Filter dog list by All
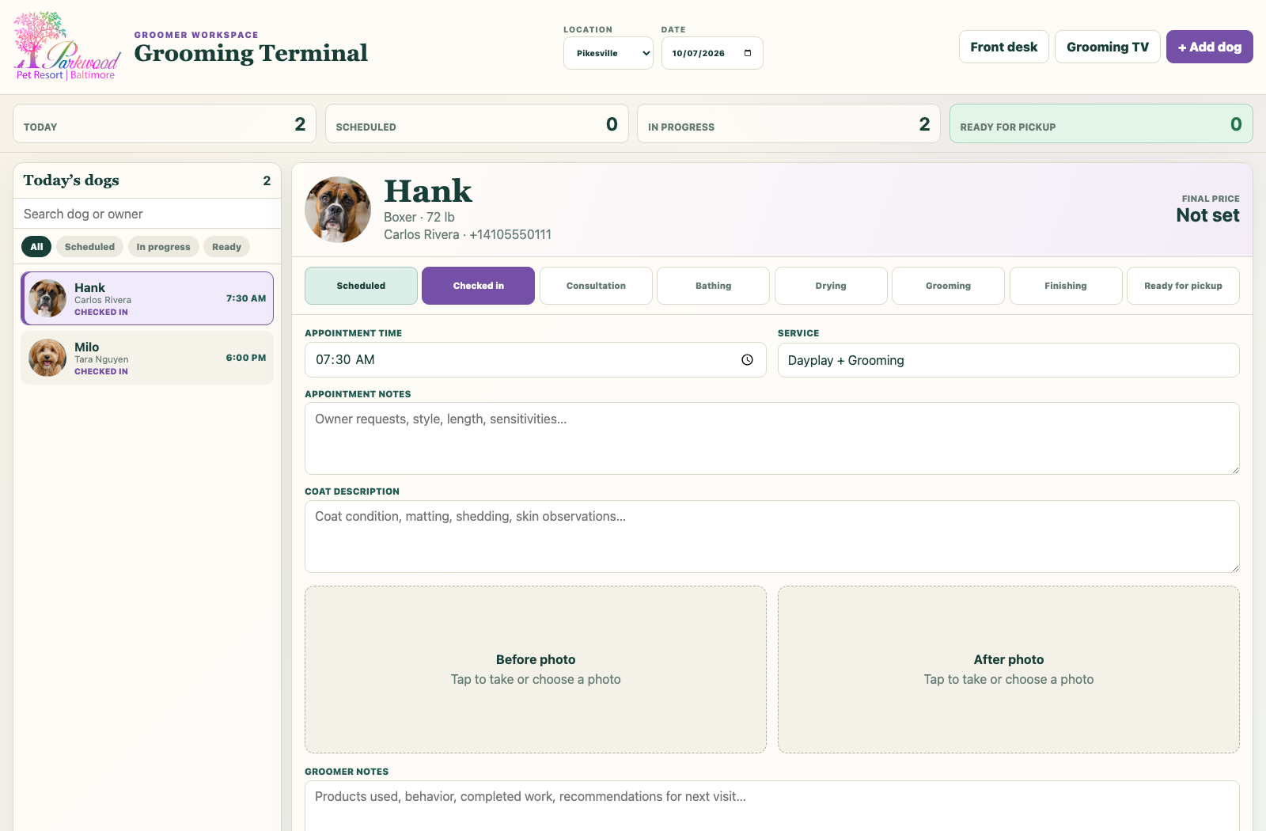This screenshot has height=831, width=1266. click(x=36, y=247)
